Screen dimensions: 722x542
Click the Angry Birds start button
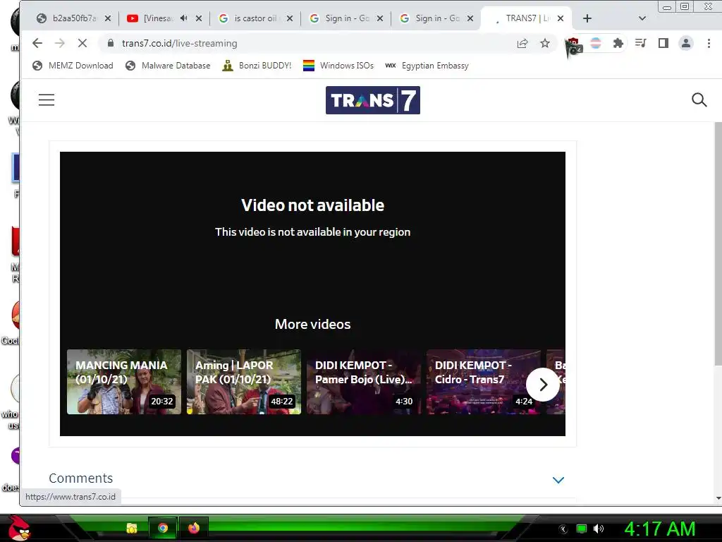pyautogui.click(x=19, y=528)
